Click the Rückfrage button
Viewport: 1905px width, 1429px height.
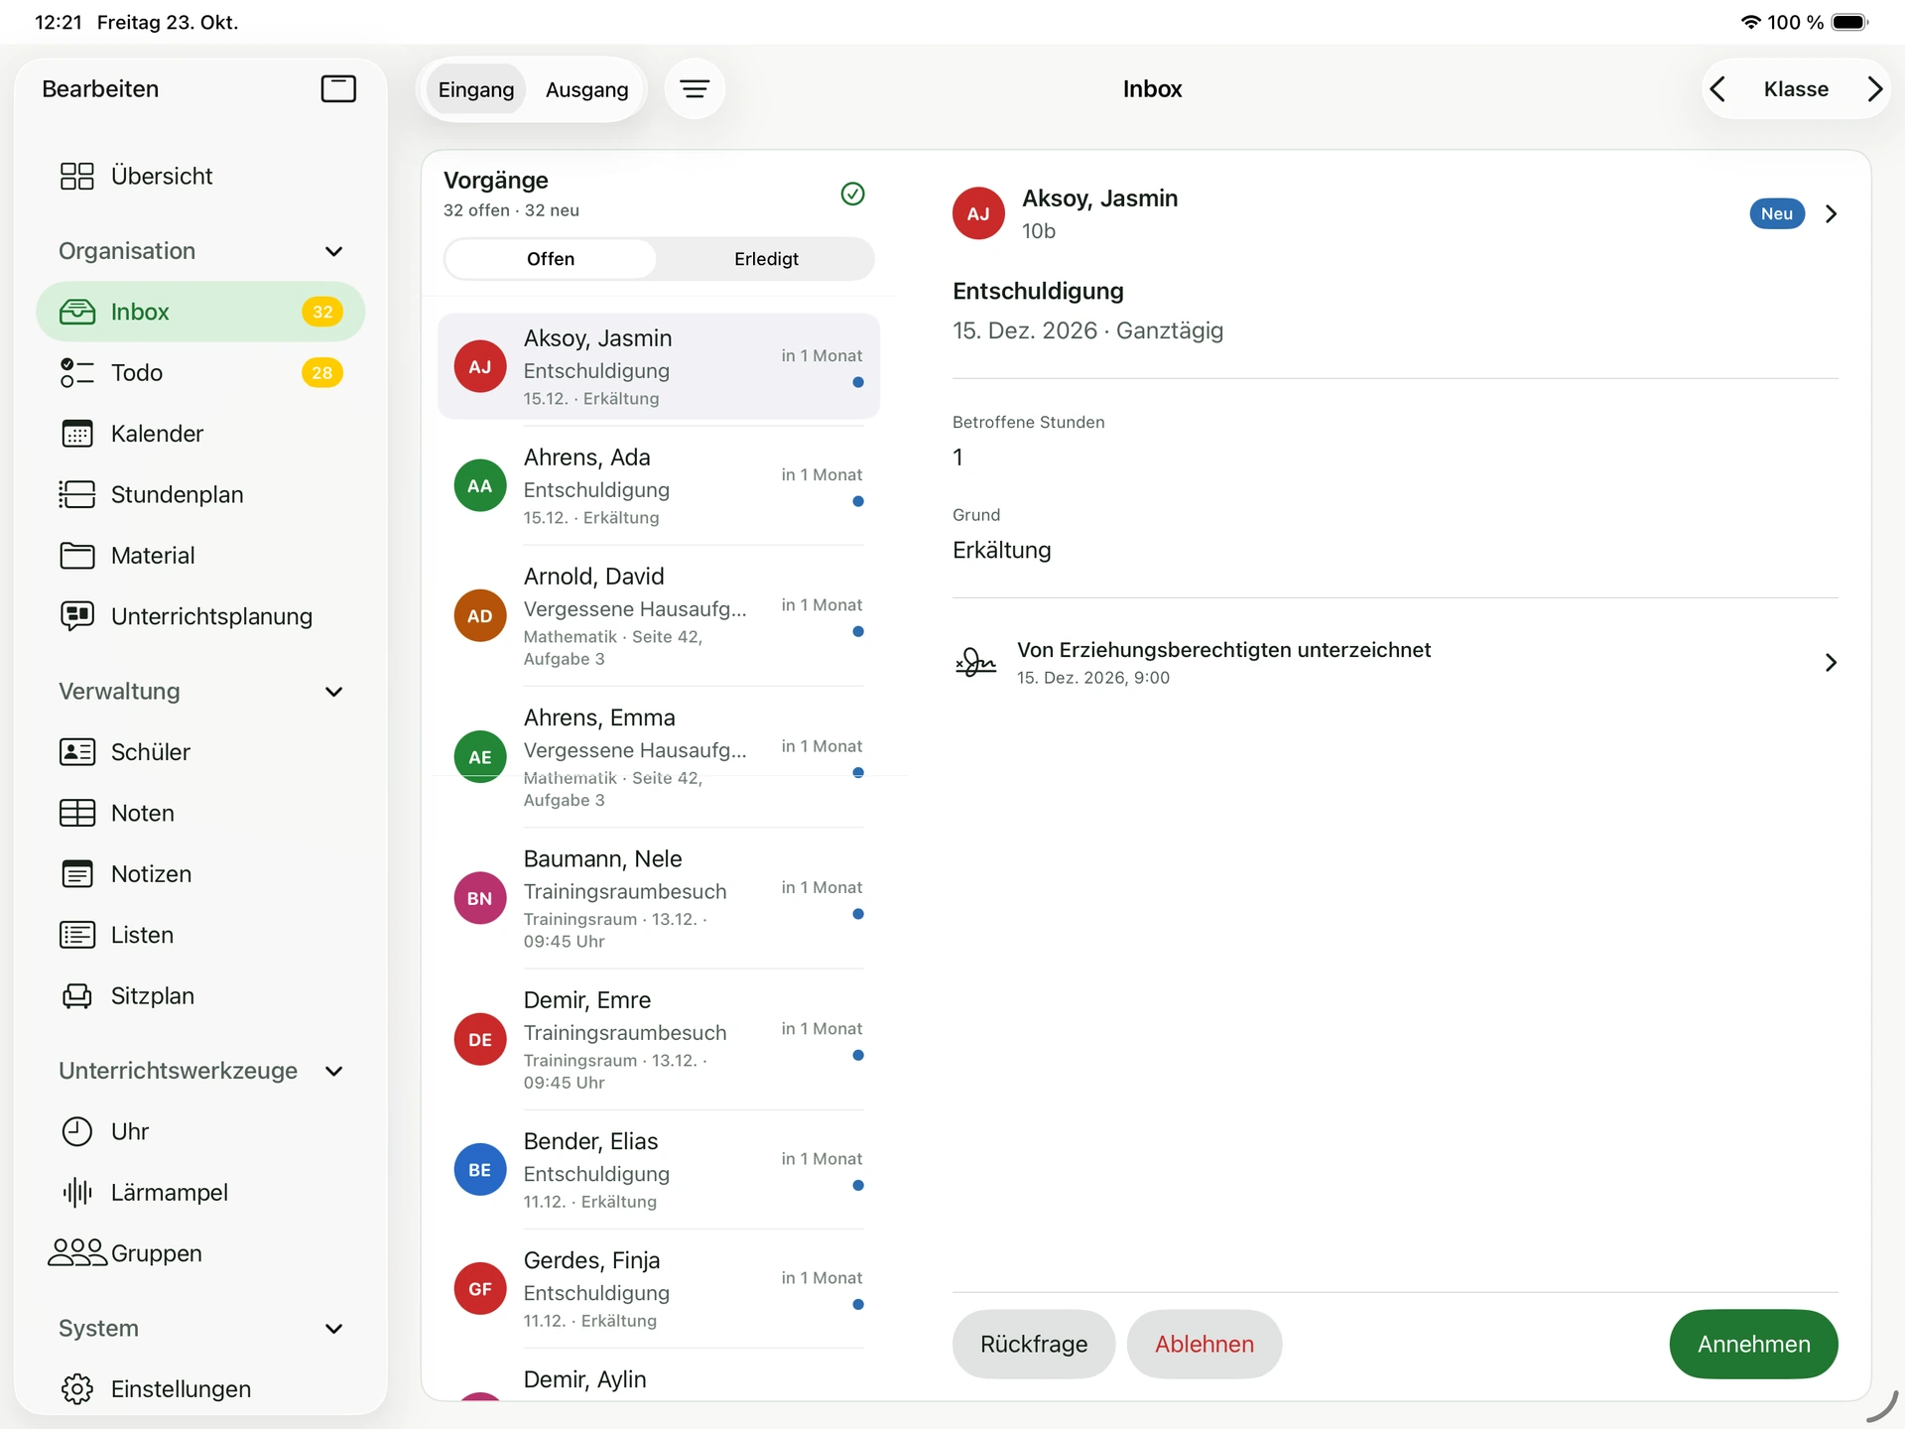click(x=1034, y=1344)
